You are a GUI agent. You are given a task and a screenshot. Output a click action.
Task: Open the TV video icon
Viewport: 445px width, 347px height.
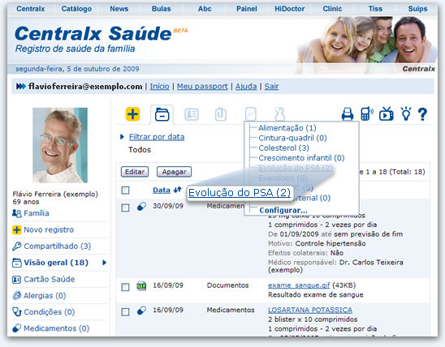387,114
